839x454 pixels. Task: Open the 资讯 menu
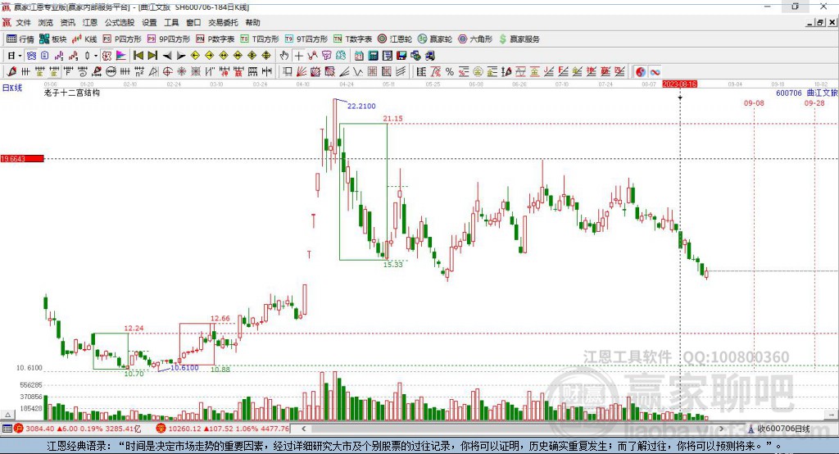(67, 22)
